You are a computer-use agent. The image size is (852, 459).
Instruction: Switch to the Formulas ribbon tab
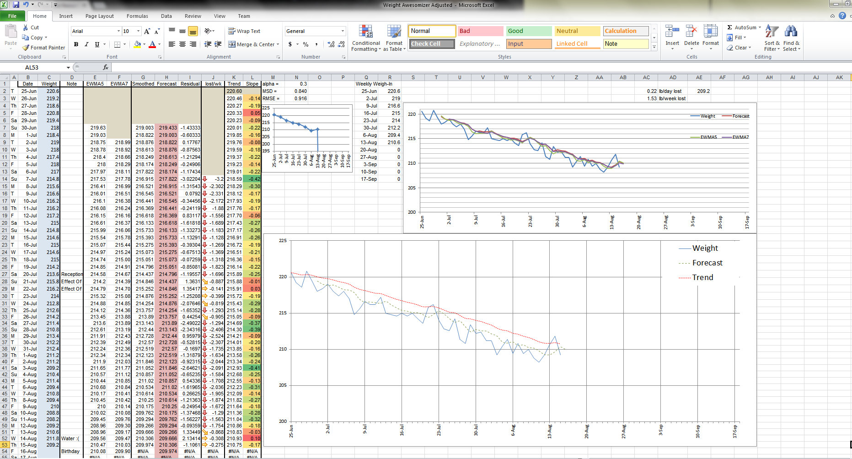point(137,16)
